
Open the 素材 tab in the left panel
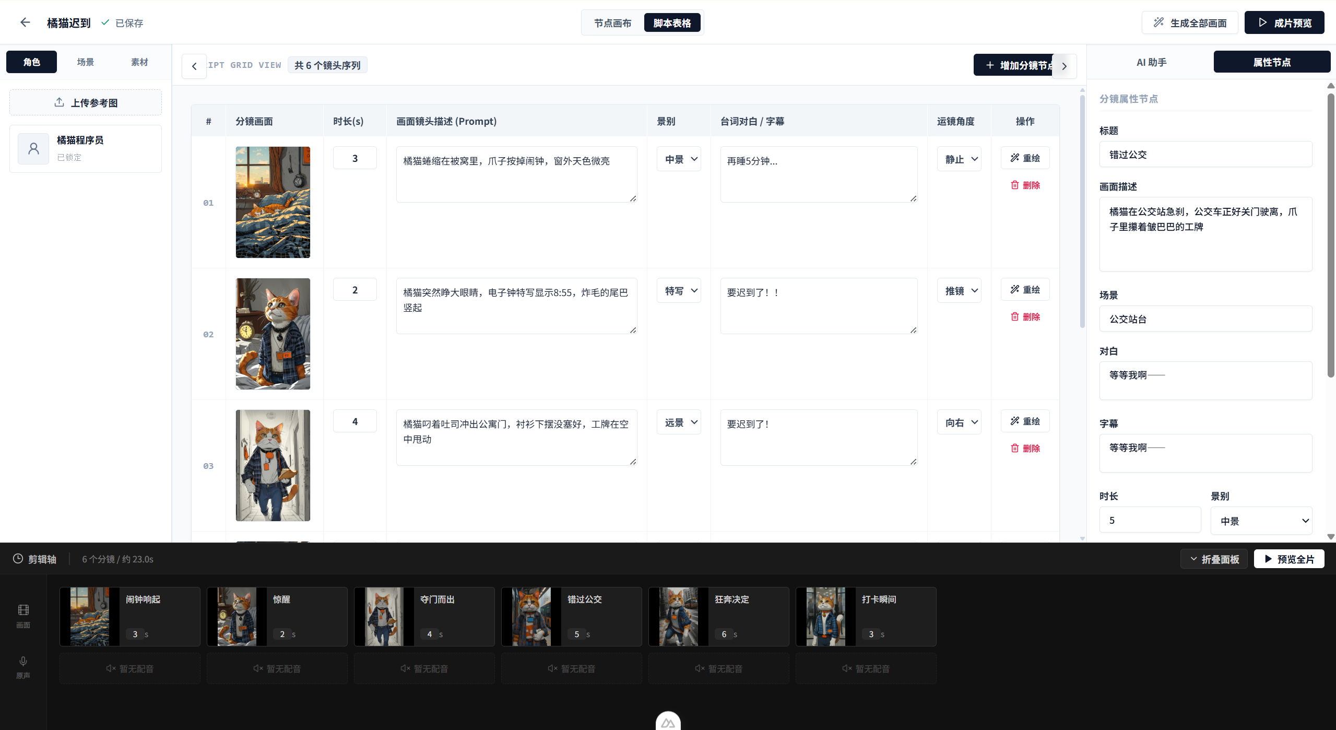coord(139,62)
